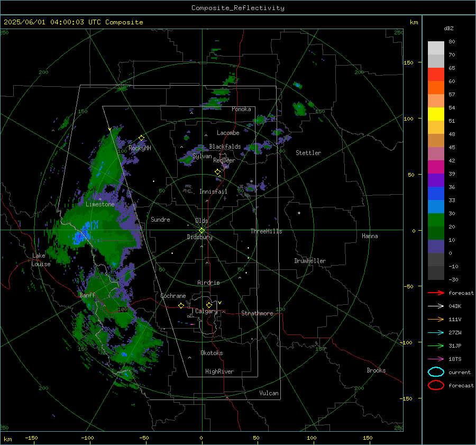The width and height of the screenshot is (476, 445).
Task: Click the Ponoka city label
Action: (241, 109)
